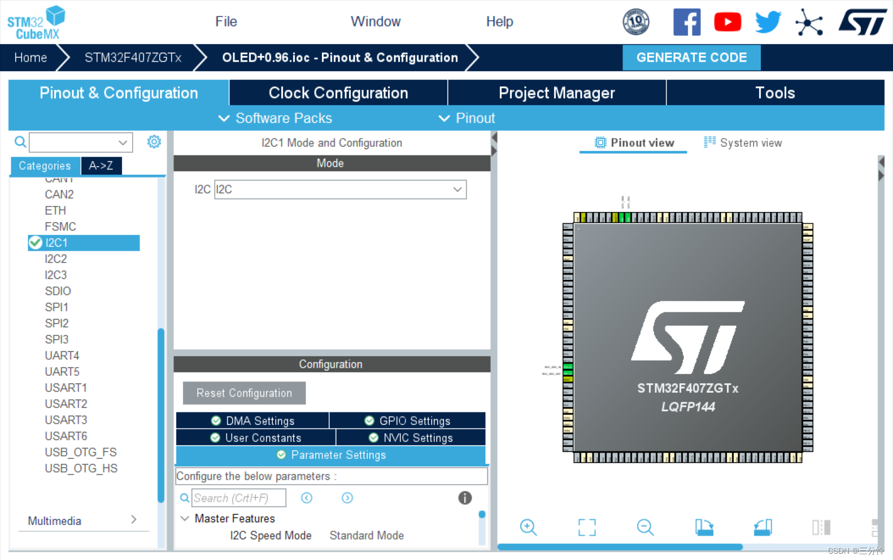Open the categories settings gear icon
The height and width of the screenshot is (560, 893).
coord(154,142)
